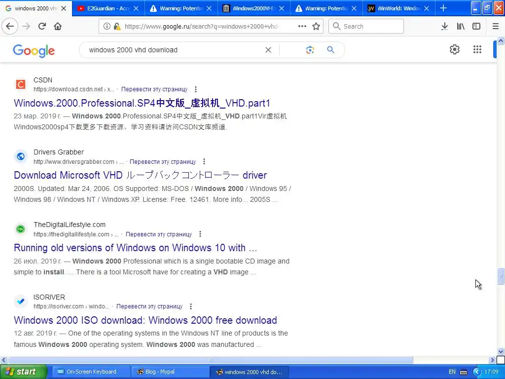505x379 pixels.
Task: Click the CSDN site favicon
Action: 21,84
